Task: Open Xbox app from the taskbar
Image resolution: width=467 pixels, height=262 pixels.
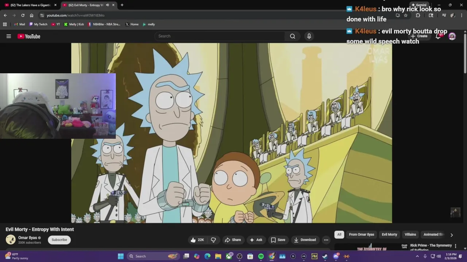Action: coord(229,256)
